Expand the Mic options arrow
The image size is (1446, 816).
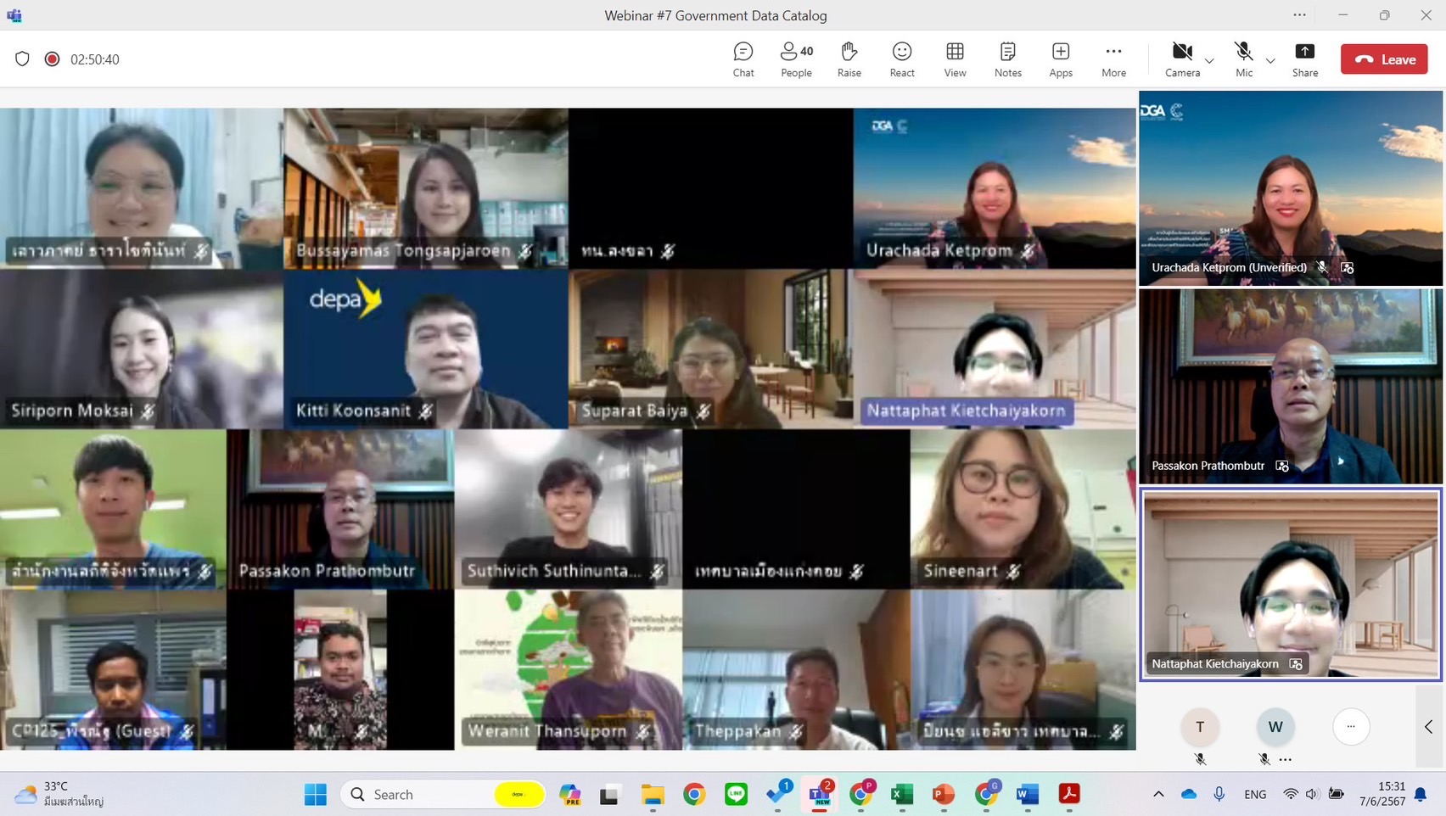(1270, 61)
